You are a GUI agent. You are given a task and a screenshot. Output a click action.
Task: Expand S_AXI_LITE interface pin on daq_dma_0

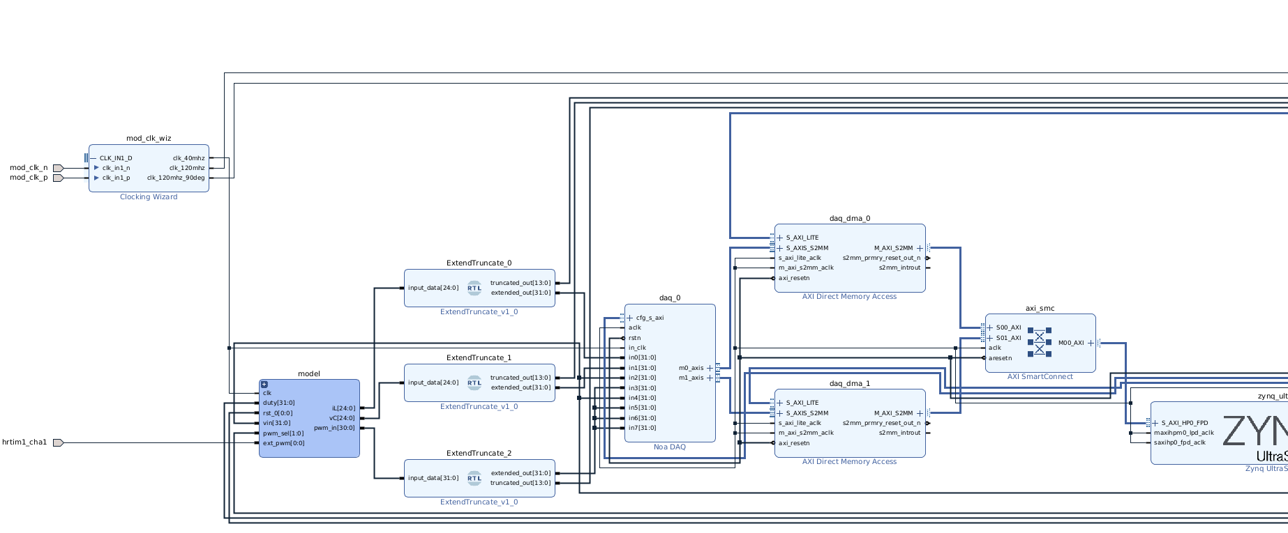click(x=780, y=238)
